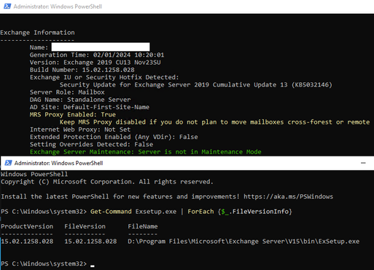Click the green Maintenance Mode status line

146,152
